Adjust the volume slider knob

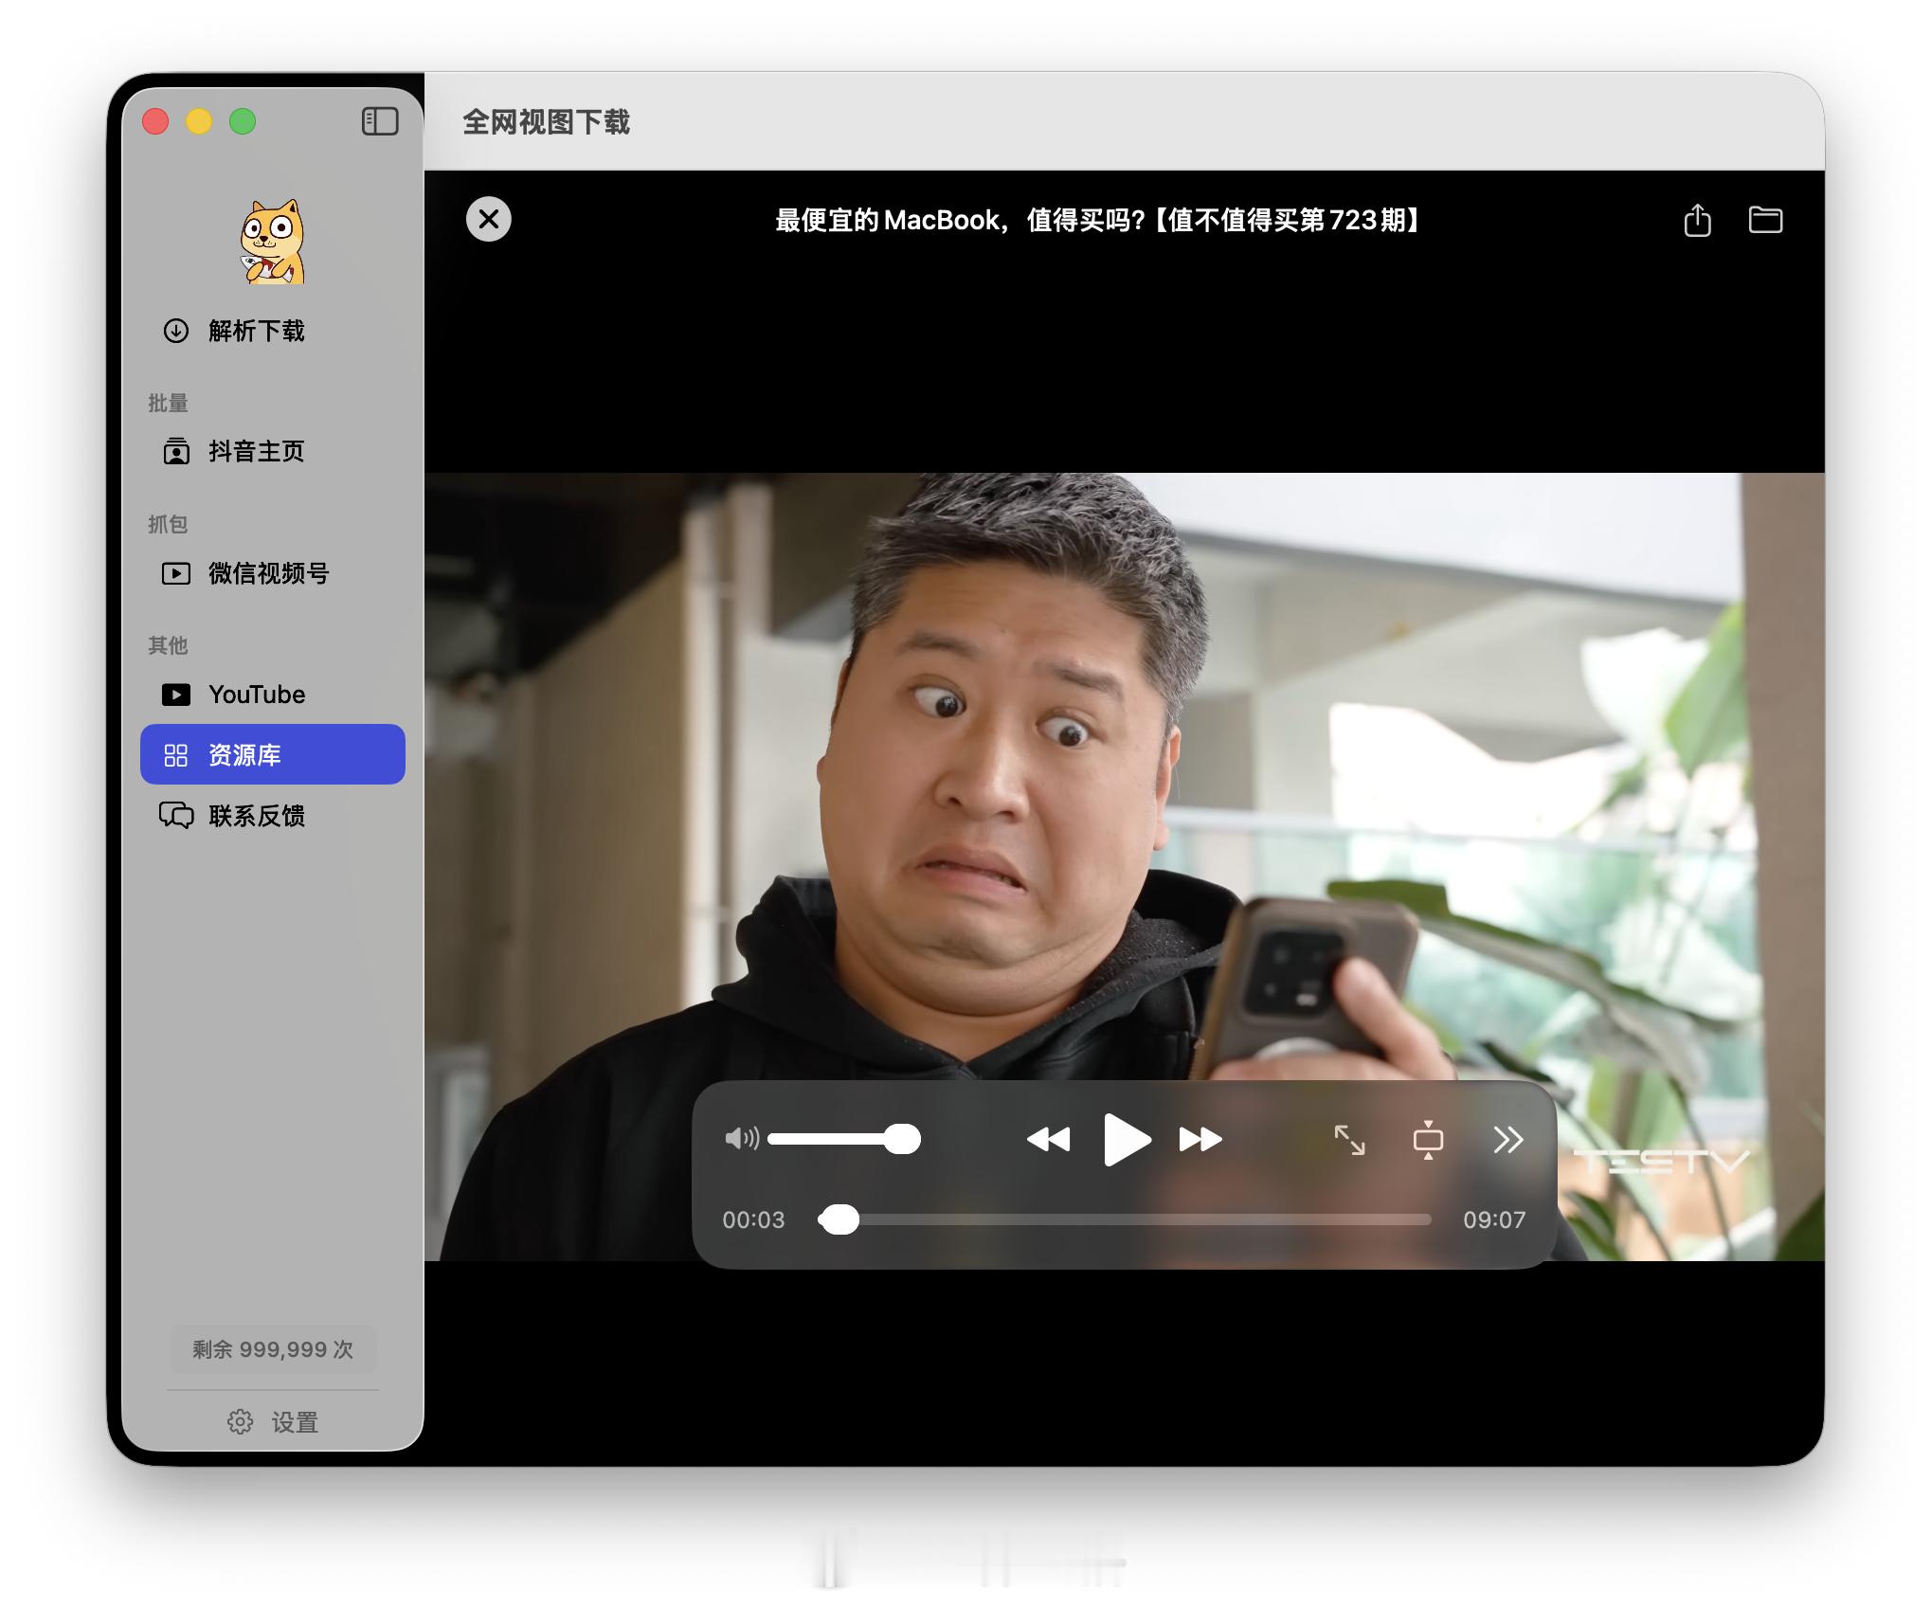(902, 1139)
